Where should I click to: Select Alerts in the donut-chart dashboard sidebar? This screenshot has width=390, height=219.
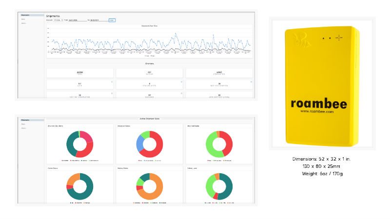tap(23, 128)
